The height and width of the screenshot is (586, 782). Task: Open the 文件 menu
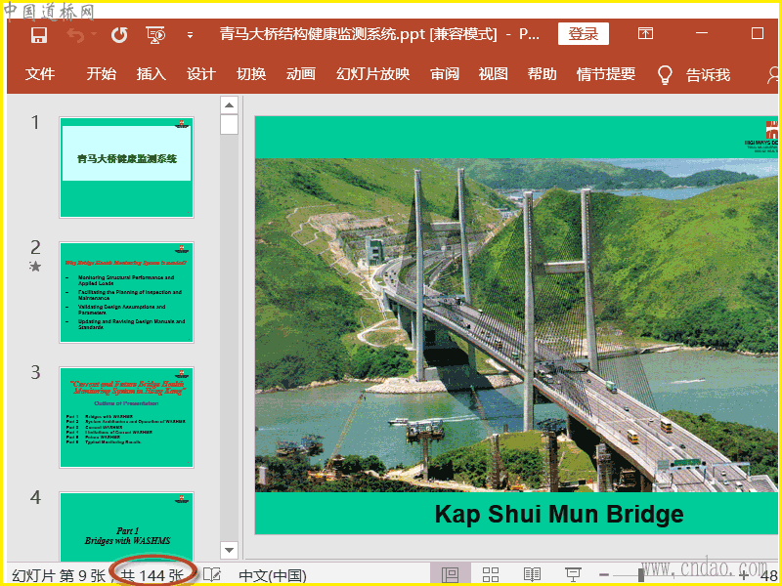coord(40,74)
